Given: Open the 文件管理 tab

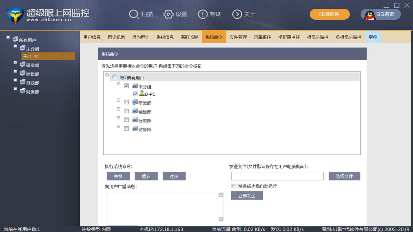Looking at the screenshot, I should tap(238, 37).
